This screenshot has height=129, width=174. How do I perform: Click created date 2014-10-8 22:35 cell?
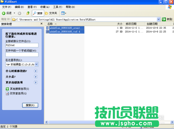click(x=156, y=28)
